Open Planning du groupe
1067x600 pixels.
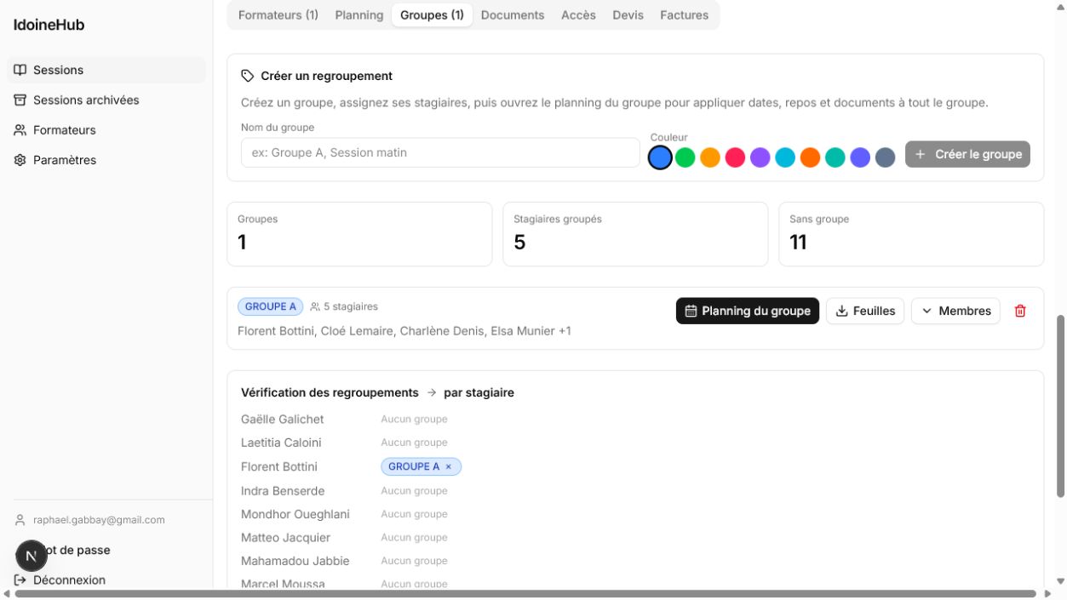point(748,311)
